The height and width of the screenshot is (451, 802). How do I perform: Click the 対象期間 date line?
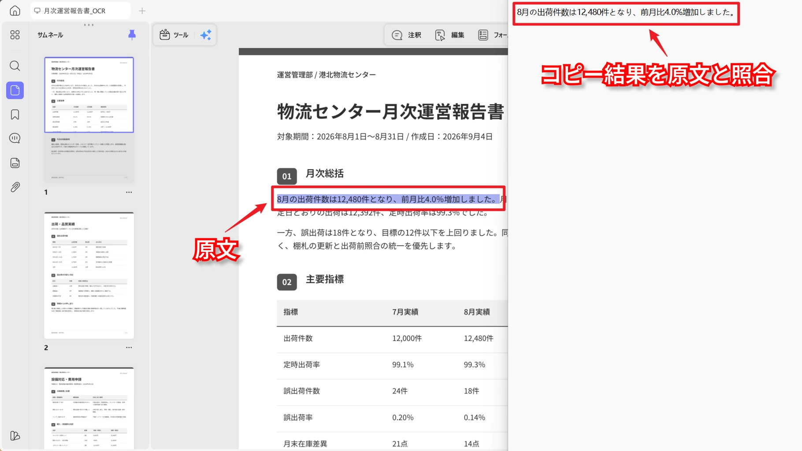385,137
